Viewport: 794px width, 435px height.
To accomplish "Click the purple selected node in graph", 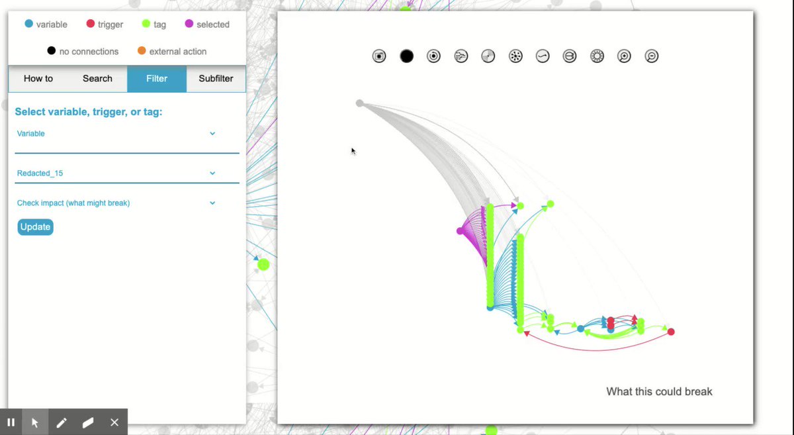I will click(x=461, y=230).
